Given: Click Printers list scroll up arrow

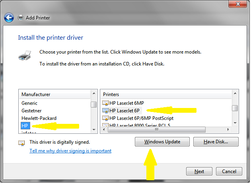Looking at the screenshot, I should pos(235,93).
